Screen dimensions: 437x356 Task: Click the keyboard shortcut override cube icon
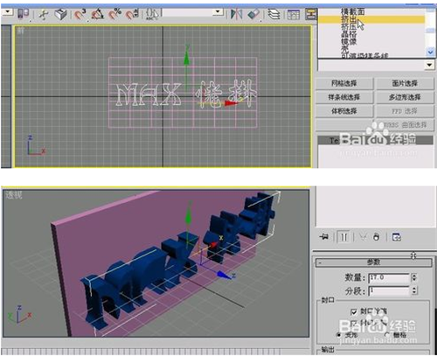(x=61, y=14)
